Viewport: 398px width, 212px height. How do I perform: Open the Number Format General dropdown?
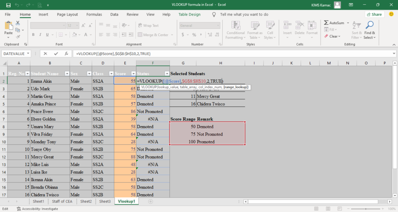(218, 26)
